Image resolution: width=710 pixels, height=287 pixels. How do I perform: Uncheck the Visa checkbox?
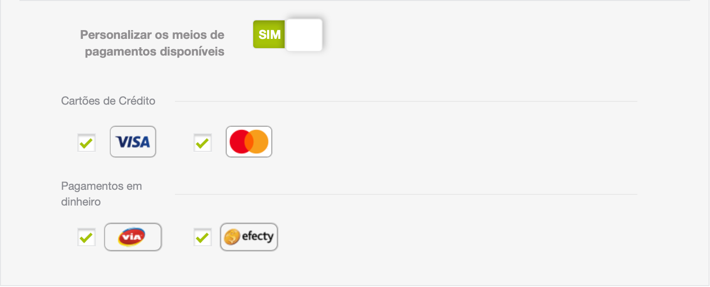pyautogui.click(x=86, y=143)
